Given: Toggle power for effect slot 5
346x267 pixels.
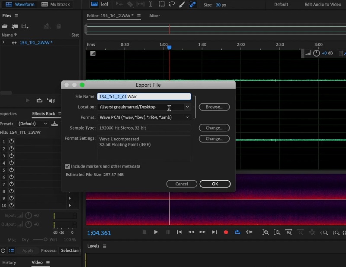Looking at the screenshot, I should (x=12, y=170).
